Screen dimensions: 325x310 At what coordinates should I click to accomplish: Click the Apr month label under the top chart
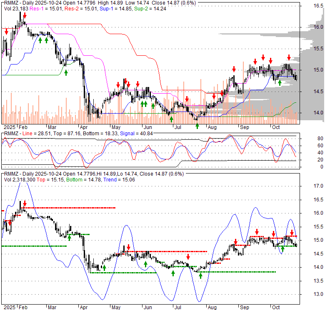coord(84,127)
